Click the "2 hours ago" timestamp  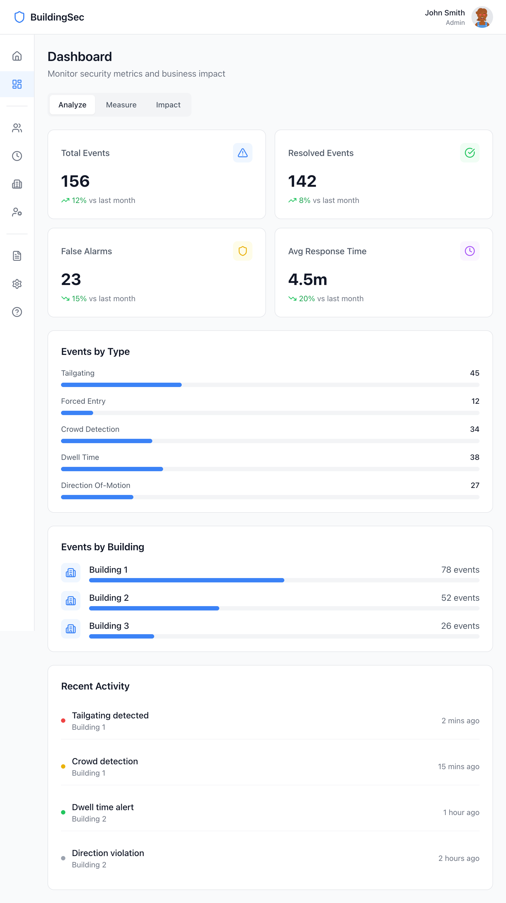point(459,858)
